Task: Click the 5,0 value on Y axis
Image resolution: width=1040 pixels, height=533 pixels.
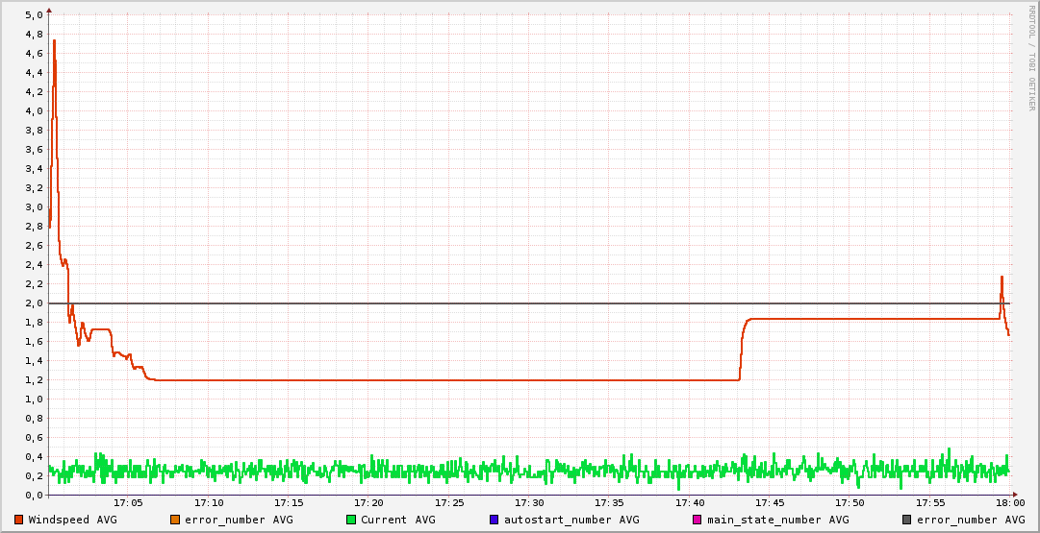Action: [33, 15]
